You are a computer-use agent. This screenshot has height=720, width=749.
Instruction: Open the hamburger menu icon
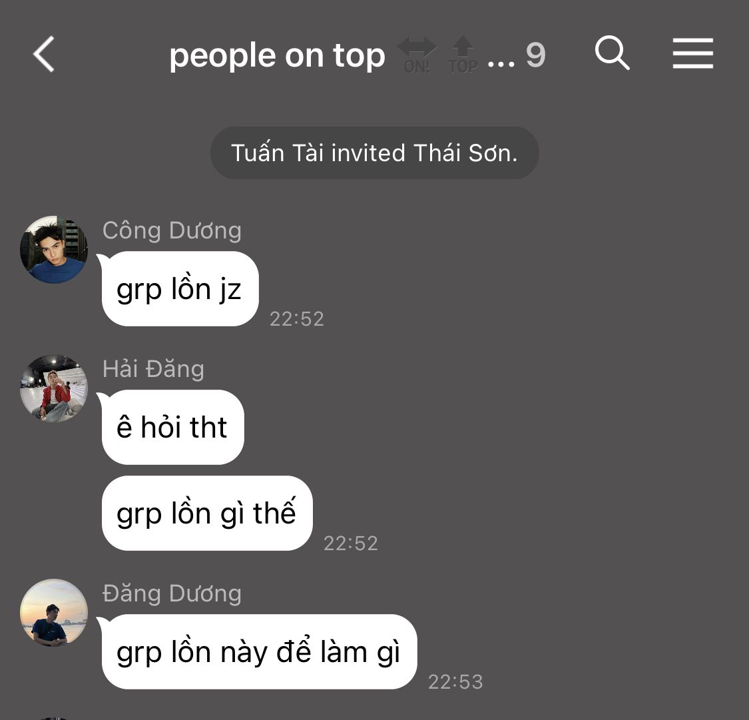[692, 53]
